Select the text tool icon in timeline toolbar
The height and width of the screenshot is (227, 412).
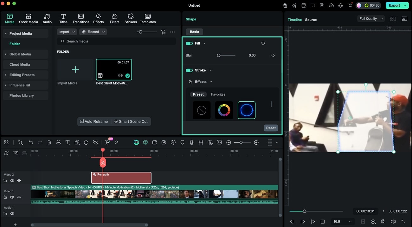(x=68, y=142)
